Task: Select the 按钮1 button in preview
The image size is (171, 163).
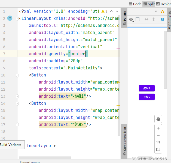Action: point(147,88)
